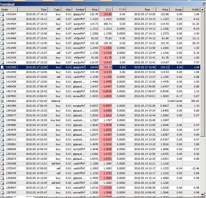
Task: Click the scrollbar down arrow
Action: (x=203, y=194)
